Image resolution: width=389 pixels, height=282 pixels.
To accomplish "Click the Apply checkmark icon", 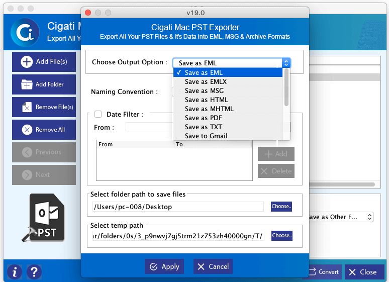I will click(154, 266).
